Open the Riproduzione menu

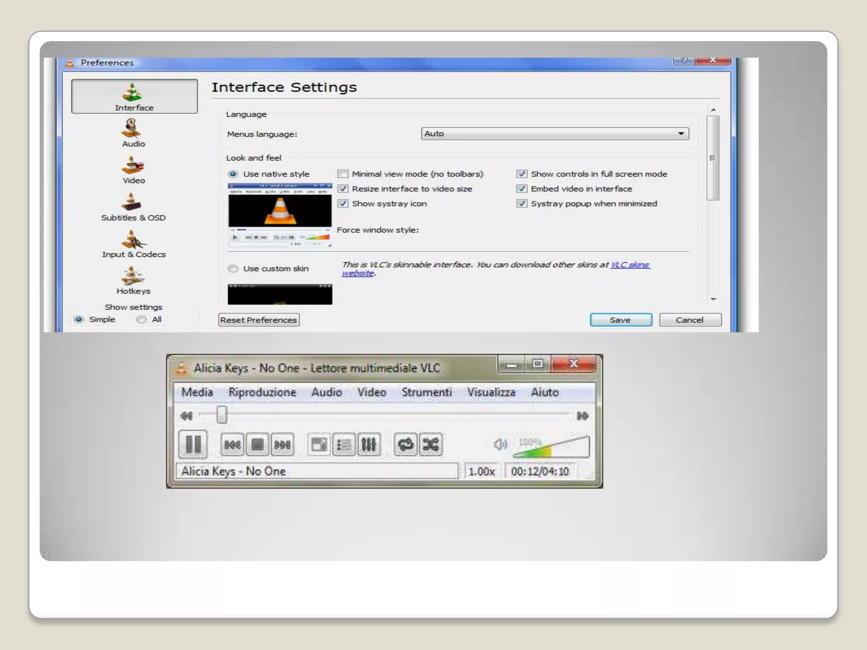click(x=262, y=392)
